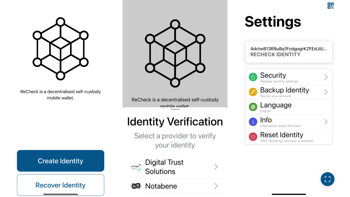Click the Digital Trust Solutions logo
This screenshot has width=350, height=197.
coord(136,167)
